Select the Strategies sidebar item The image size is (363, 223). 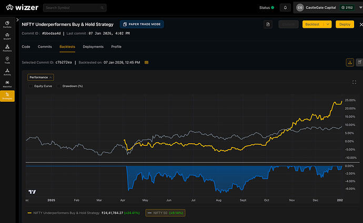click(x=7, y=96)
